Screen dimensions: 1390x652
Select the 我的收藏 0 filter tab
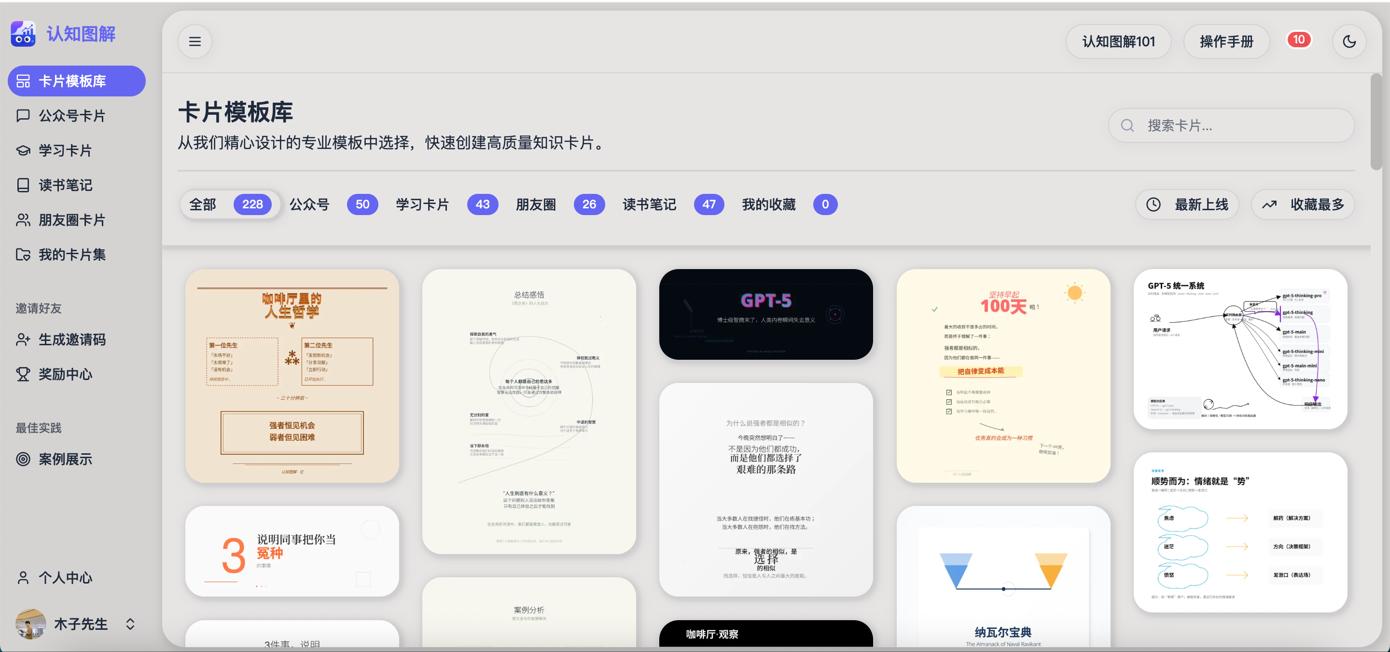[x=790, y=204]
